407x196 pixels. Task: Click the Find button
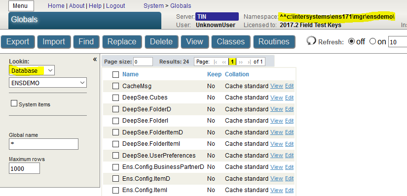[x=86, y=42]
